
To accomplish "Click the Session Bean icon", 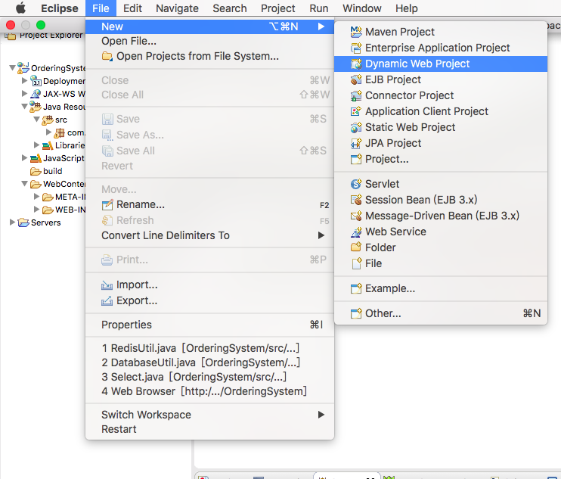I will (356, 200).
